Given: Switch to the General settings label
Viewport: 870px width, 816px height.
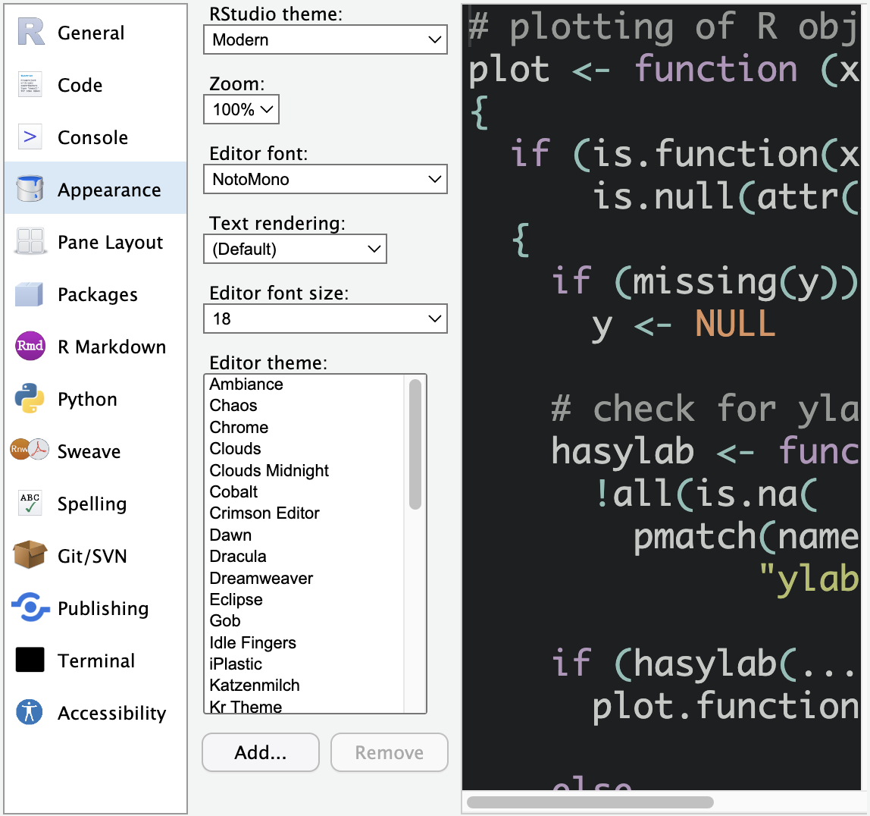Looking at the screenshot, I should [x=91, y=33].
